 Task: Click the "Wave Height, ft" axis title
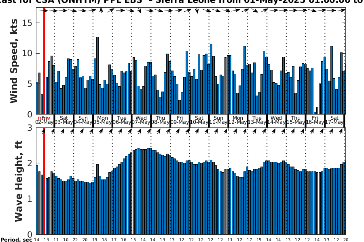point(19,181)
